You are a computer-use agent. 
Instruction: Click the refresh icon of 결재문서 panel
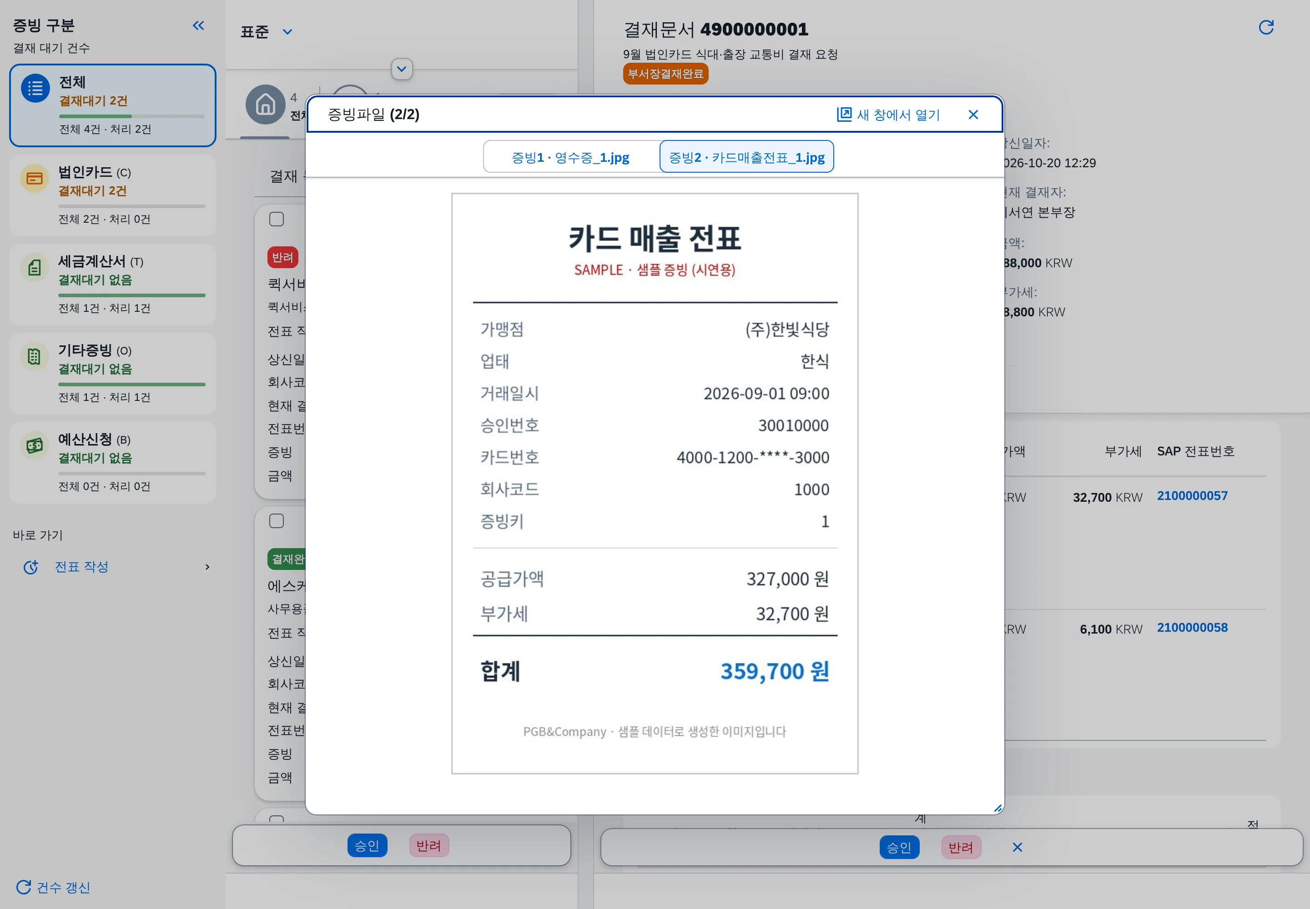(x=1265, y=27)
